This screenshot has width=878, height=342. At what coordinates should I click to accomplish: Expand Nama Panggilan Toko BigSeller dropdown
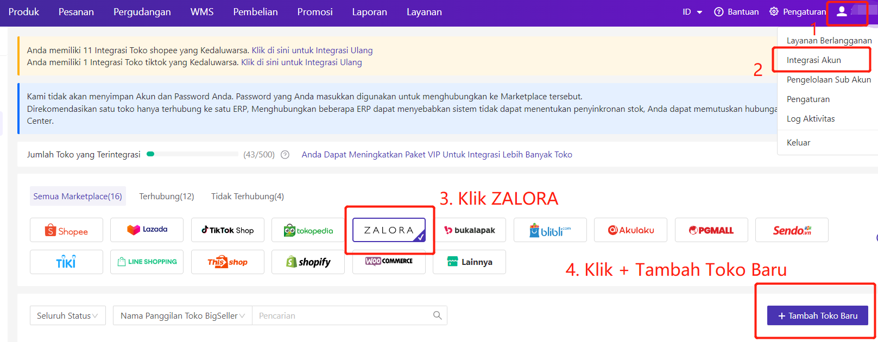[x=182, y=315]
